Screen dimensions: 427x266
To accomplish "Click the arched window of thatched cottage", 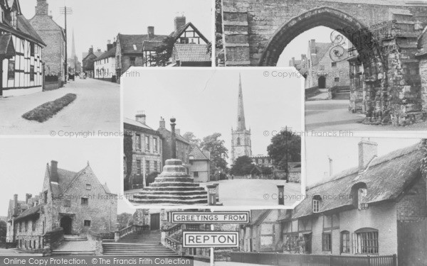I will (x=367, y=241).
